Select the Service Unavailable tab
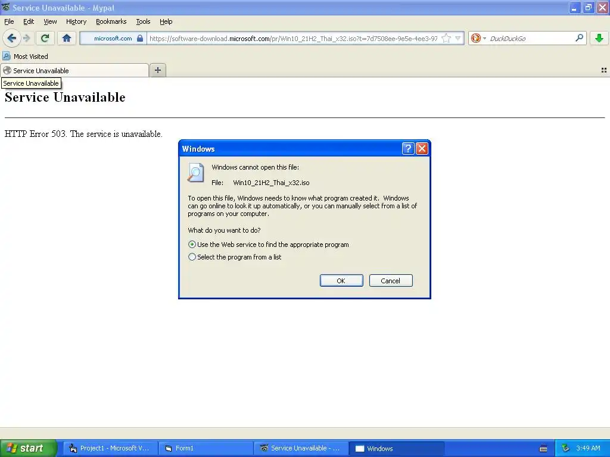The width and height of the screenshot is (610, 457). tap(74, 70)
